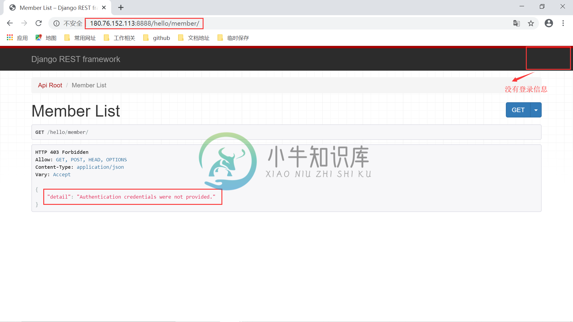Reload the page with the refresh icon
The height and width of the screenshot is (322, 573).
pos(38,23)
